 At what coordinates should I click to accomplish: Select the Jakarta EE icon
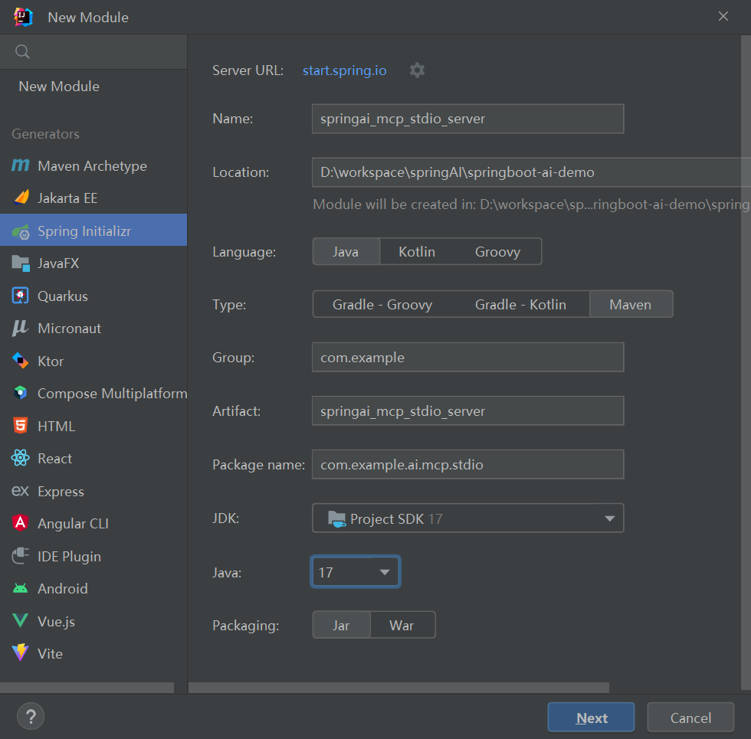coord(20,198)
